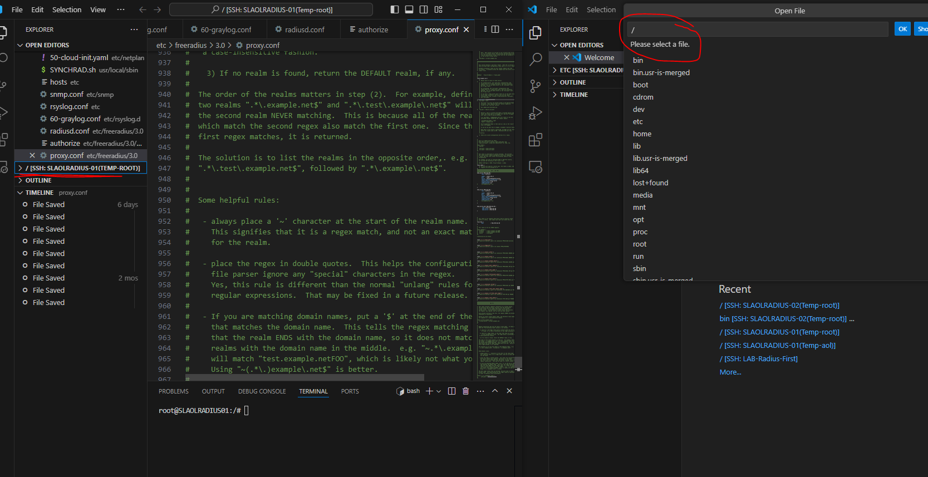The image size is (928, 477).
Task: Open recent SLAOLRADIUS-01 Temp-aol link
Action: tap(778, 346)
